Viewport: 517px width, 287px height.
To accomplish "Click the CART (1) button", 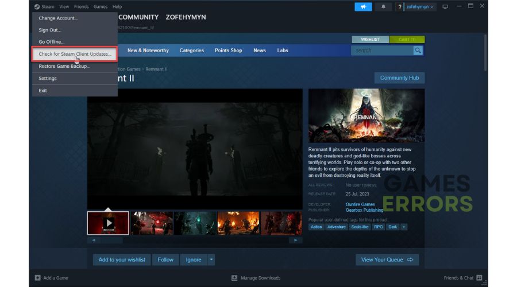I will [407, 40].
